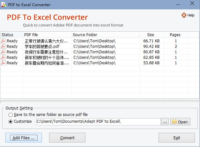Click PDF icon of the 62.85 KB file
Image resolution: width=200 pixels, height=147 pixels.
(4, 58)
